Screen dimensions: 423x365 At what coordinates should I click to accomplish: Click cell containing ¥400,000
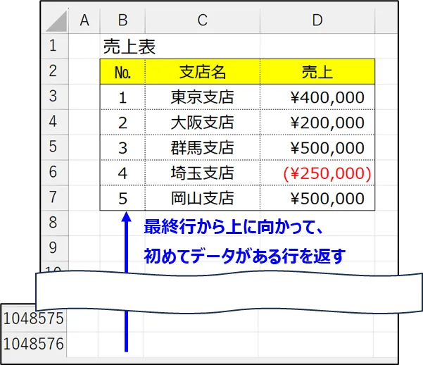(x=327, y=97)
